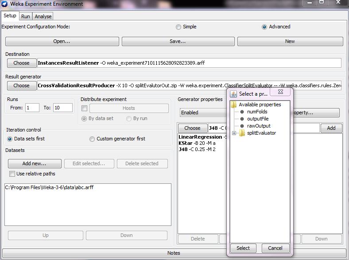
Task: Expand the splitEvaluator tree node
Action: tap(234, 133)
